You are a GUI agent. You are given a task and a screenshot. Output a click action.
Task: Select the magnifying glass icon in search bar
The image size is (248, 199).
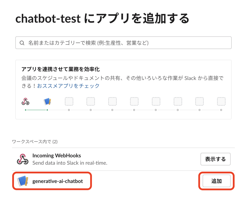pyautogui.click(x=22, y=43)
